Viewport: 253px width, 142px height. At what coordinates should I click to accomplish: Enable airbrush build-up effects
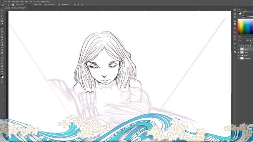tap(59, 5)
